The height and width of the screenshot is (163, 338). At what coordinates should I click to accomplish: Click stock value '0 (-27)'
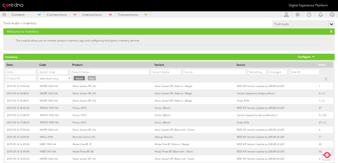(323, 115)
